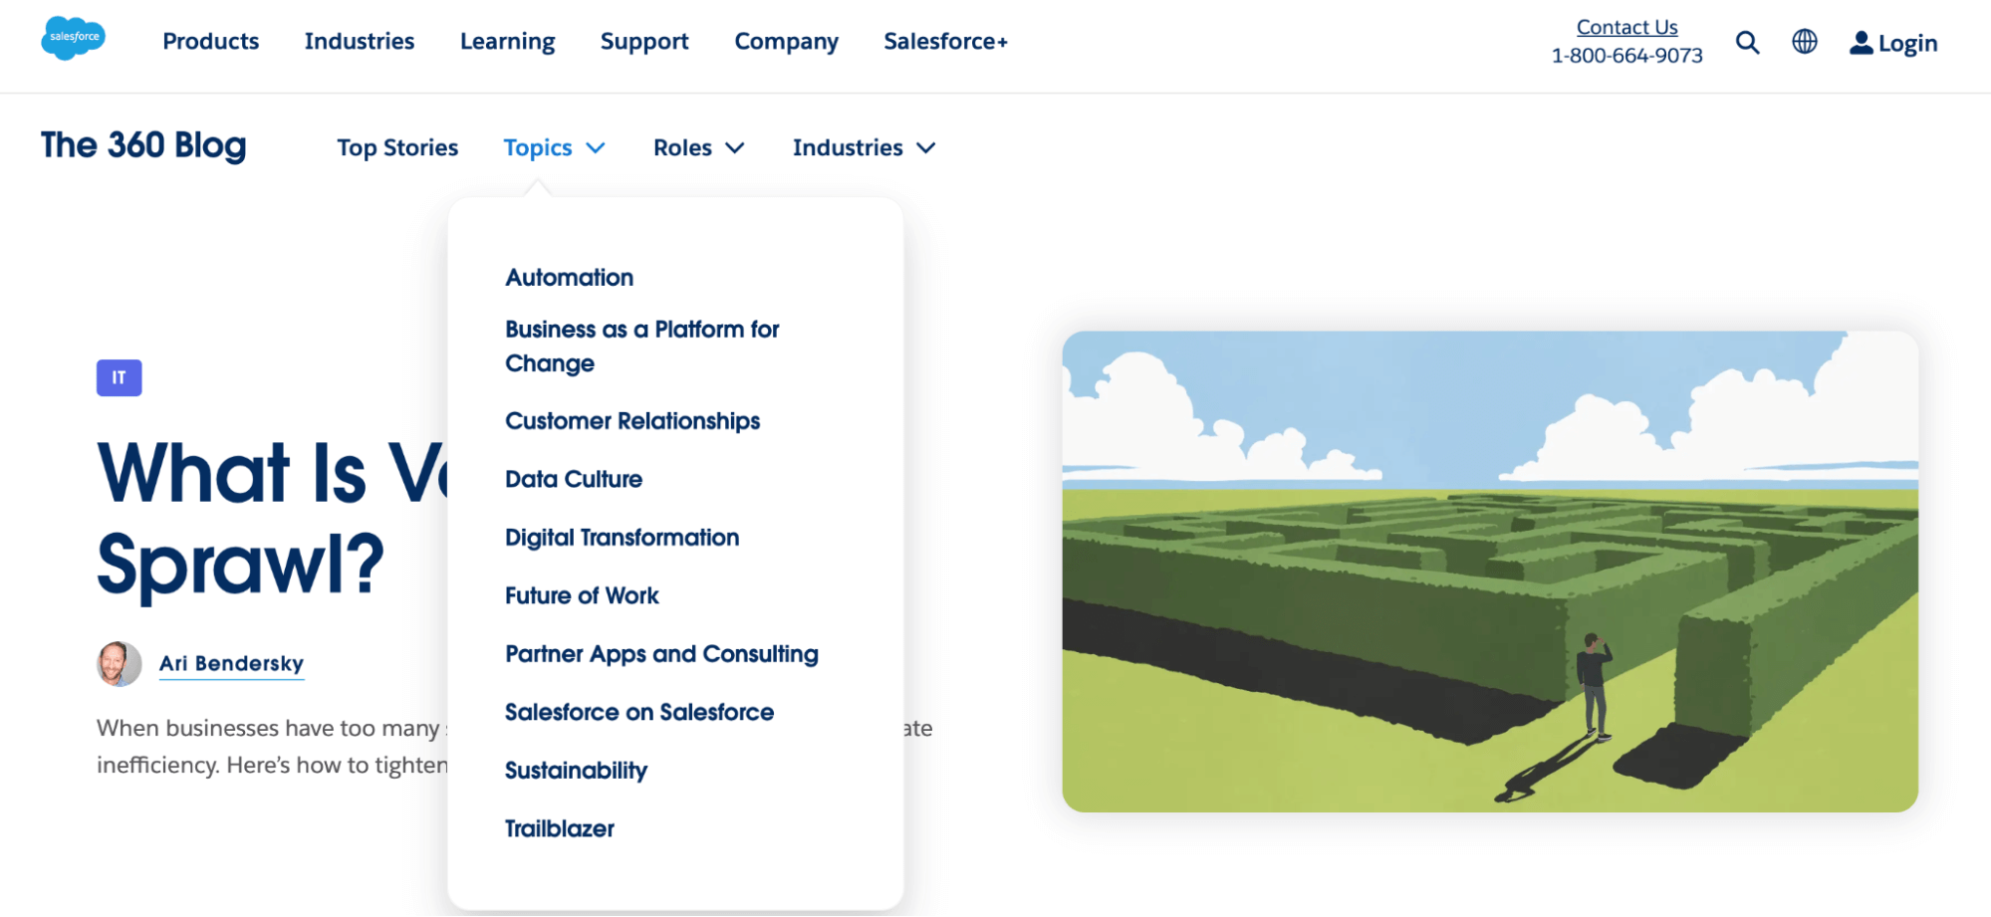Select Digital Transformation topic
Screen dimensions: 1991x917
click(622, 538)
